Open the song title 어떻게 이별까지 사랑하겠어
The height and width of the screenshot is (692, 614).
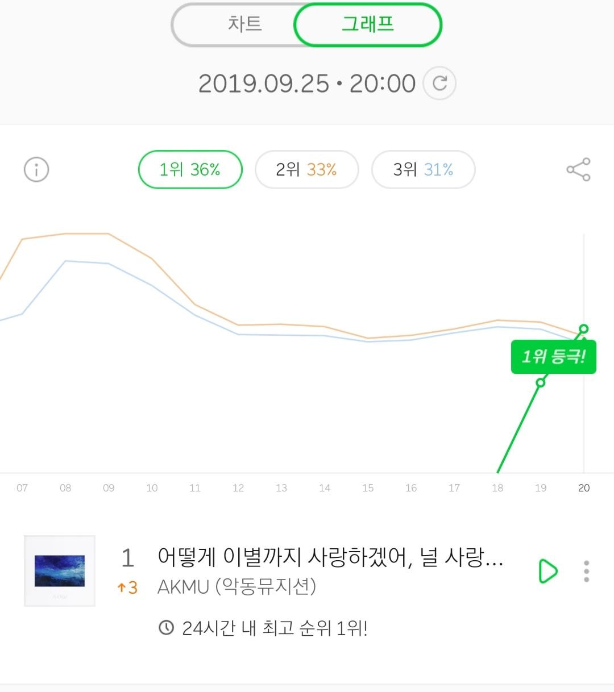pos(330,557)
